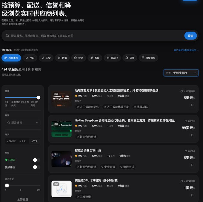203x202 pixels.
Task: Select the 写作 category tab
Action: (95, 58)
